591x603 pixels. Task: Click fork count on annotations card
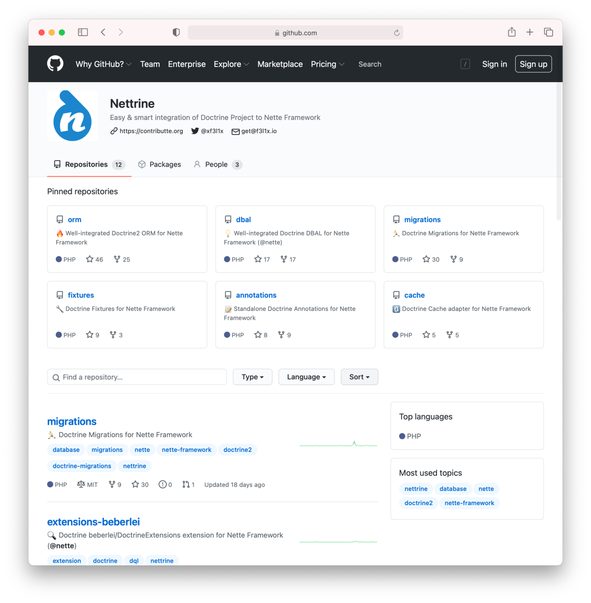click(x=284, y=335)
